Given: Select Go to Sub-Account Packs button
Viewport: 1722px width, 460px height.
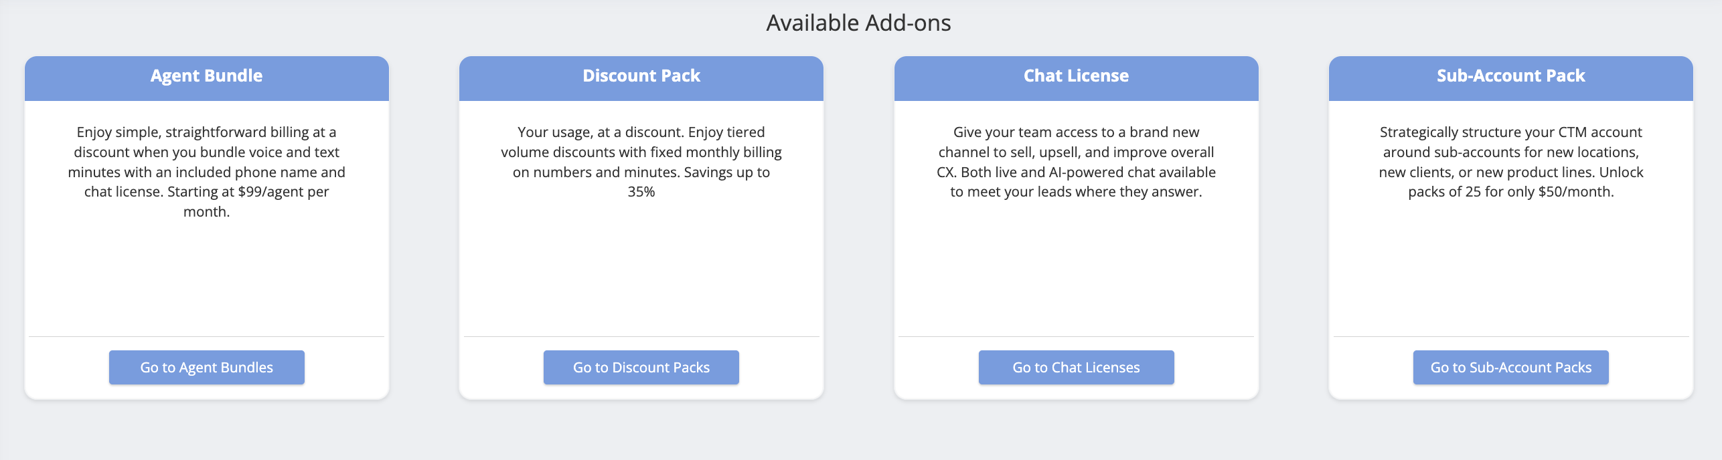Looking at the screenshot, I should [x=1510, y=367].
